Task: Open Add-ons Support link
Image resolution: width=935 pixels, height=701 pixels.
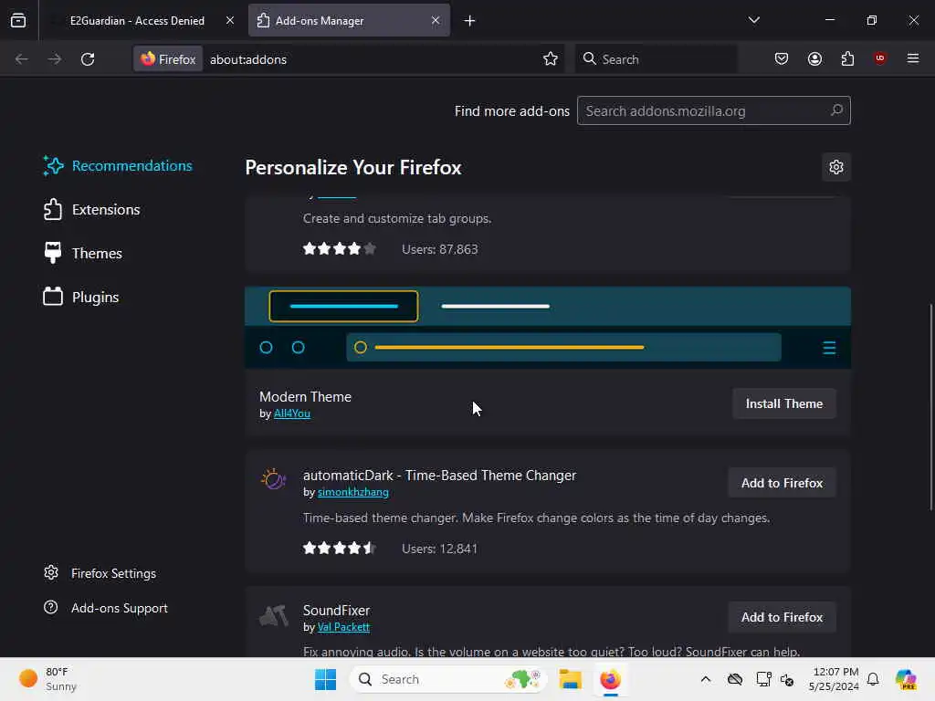Action: 106,608
